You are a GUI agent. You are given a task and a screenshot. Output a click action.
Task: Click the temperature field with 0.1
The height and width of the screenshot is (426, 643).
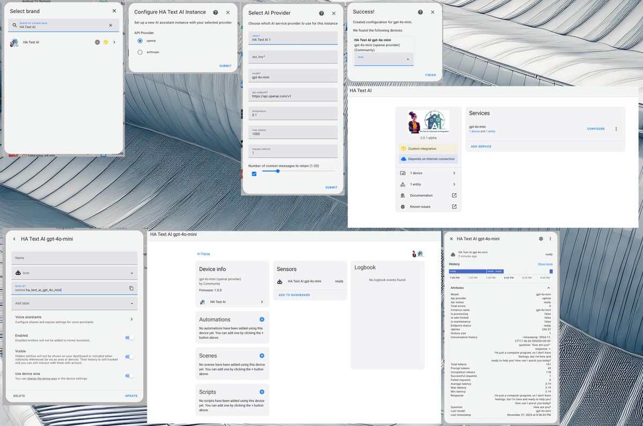point(293,113)
